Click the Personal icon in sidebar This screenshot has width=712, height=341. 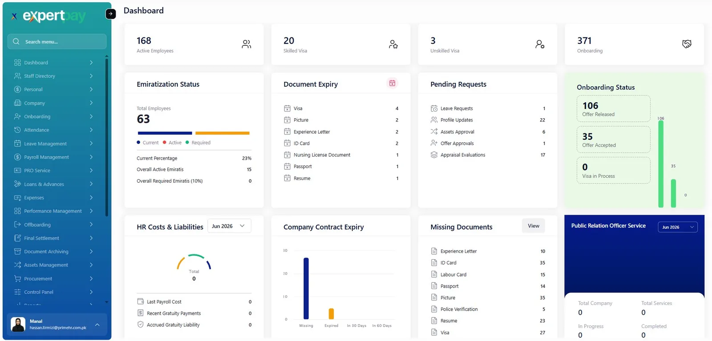coord(17,89)
